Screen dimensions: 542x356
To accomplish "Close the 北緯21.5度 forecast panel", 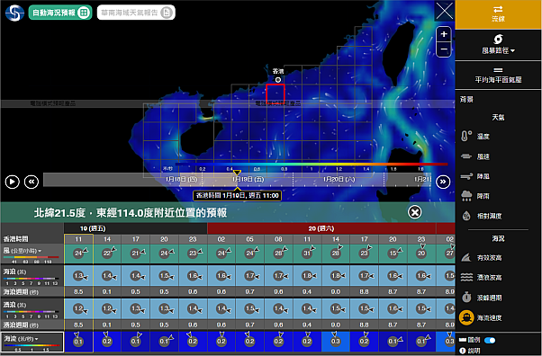I will pyautogui.click(x=414, y=212).
